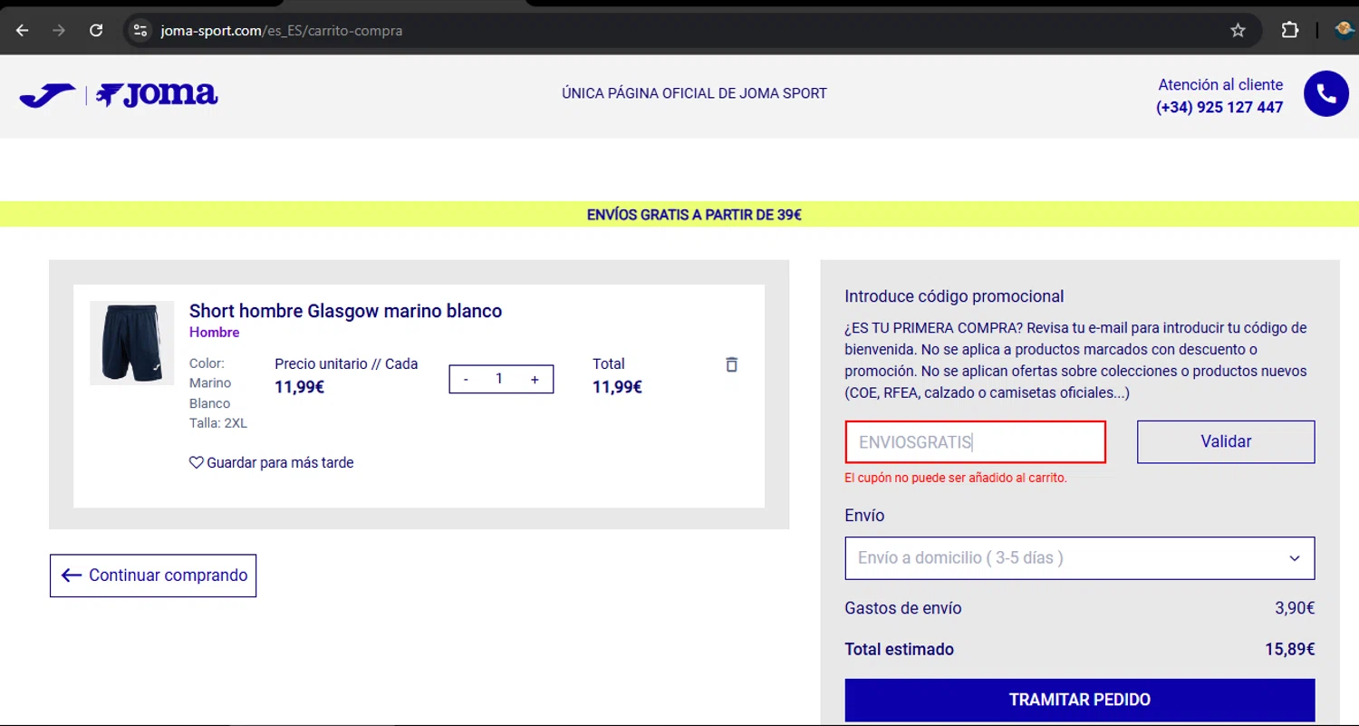Click Guardar para más tarde
The height and width of the screenshot is (726, 1359).
click(x=280, y=462)
